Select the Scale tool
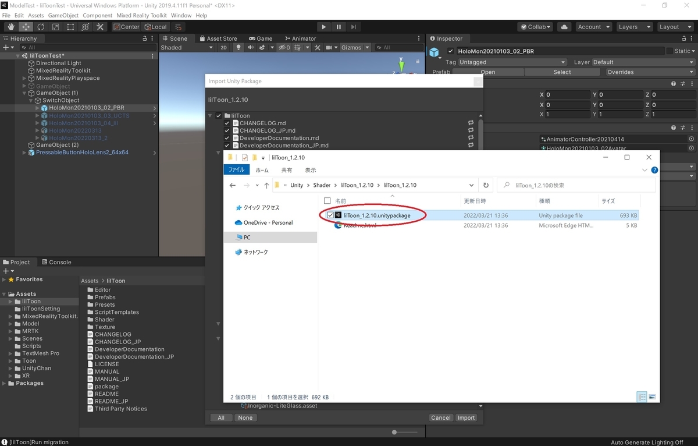 click(55, 27)
